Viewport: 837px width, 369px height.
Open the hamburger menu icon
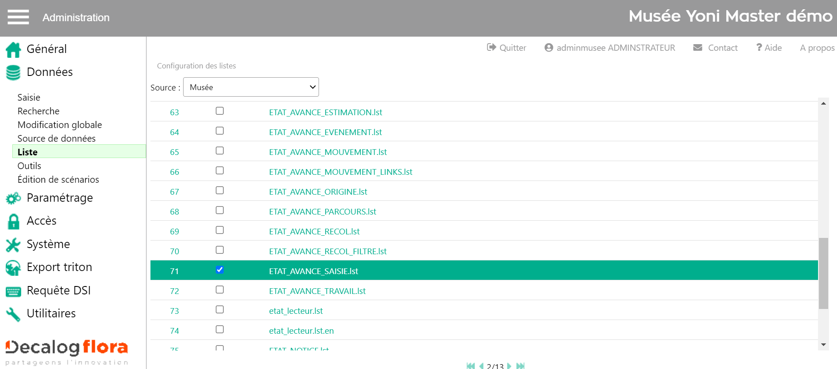(18, 17)
